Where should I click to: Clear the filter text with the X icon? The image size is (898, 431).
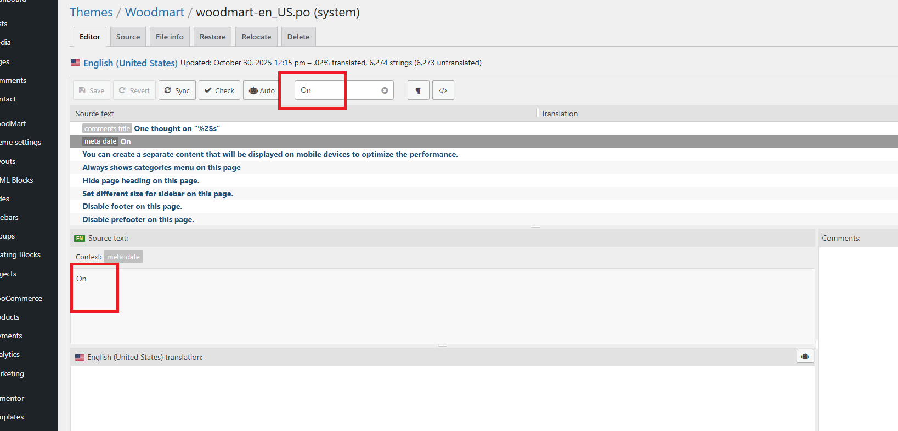385,90
